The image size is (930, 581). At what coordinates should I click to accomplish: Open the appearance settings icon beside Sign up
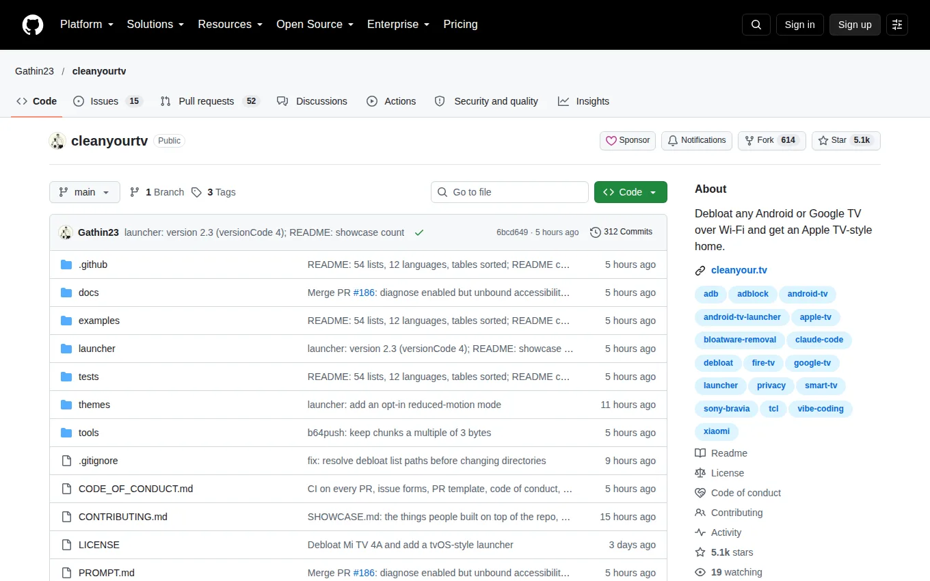(897, 25)
